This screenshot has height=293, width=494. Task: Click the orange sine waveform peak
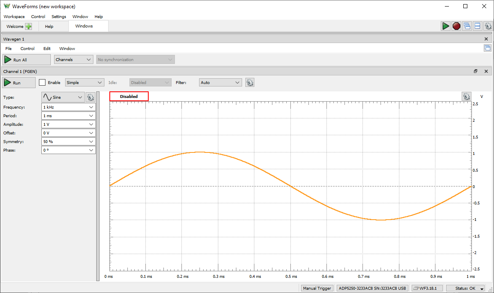click(199, 152)
